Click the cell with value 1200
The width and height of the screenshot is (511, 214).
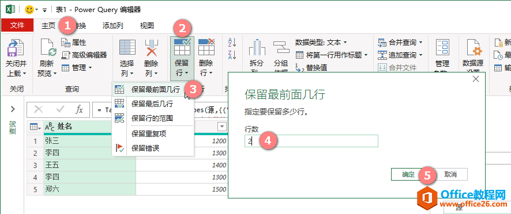(211, 141)
